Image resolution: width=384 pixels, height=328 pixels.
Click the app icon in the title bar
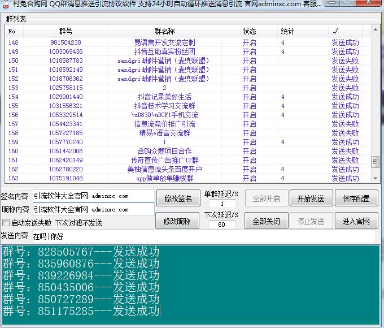6,4
